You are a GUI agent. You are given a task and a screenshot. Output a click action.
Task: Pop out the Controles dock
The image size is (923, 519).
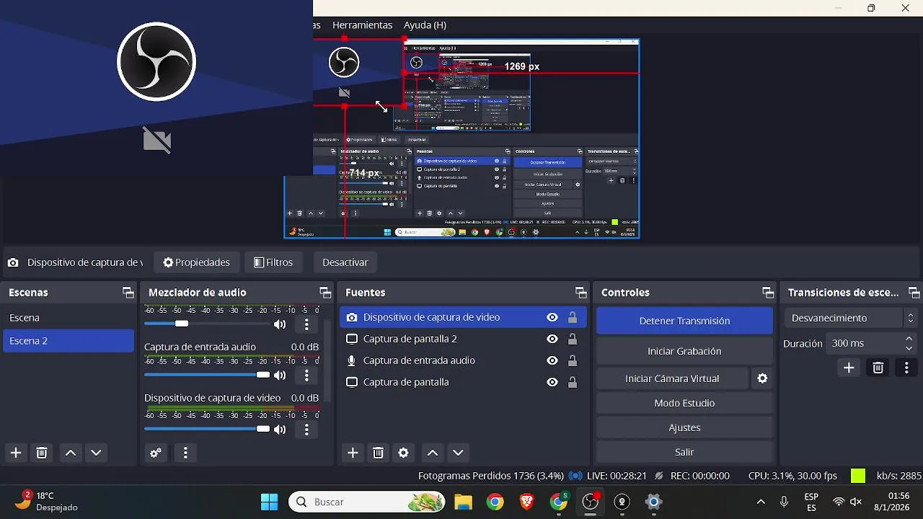[768, 293]
